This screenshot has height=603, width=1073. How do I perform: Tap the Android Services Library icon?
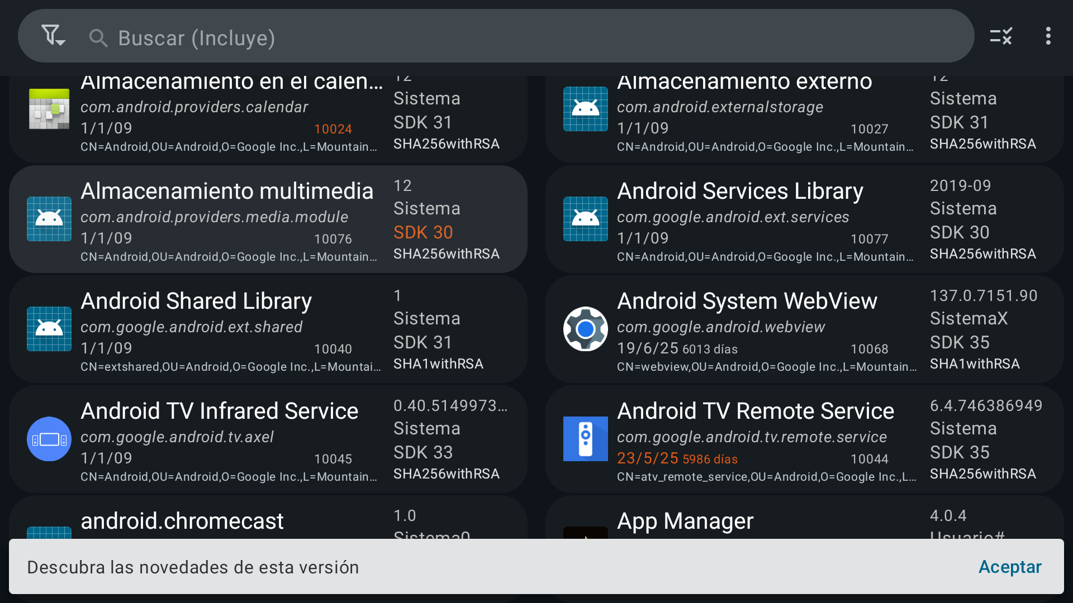(x=586, y=219)
